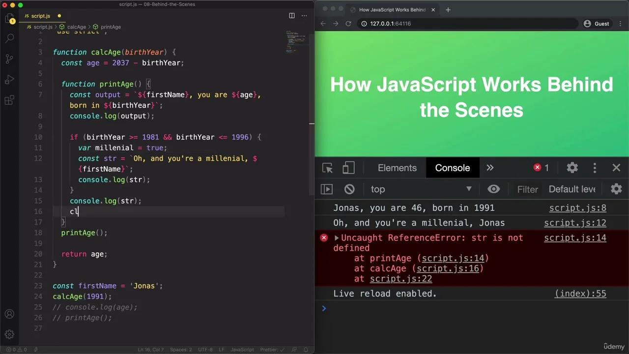The height and width of the screenshot is (354, 629).
Task: Click the clear console icon
Action: click(x=349, y=189)
